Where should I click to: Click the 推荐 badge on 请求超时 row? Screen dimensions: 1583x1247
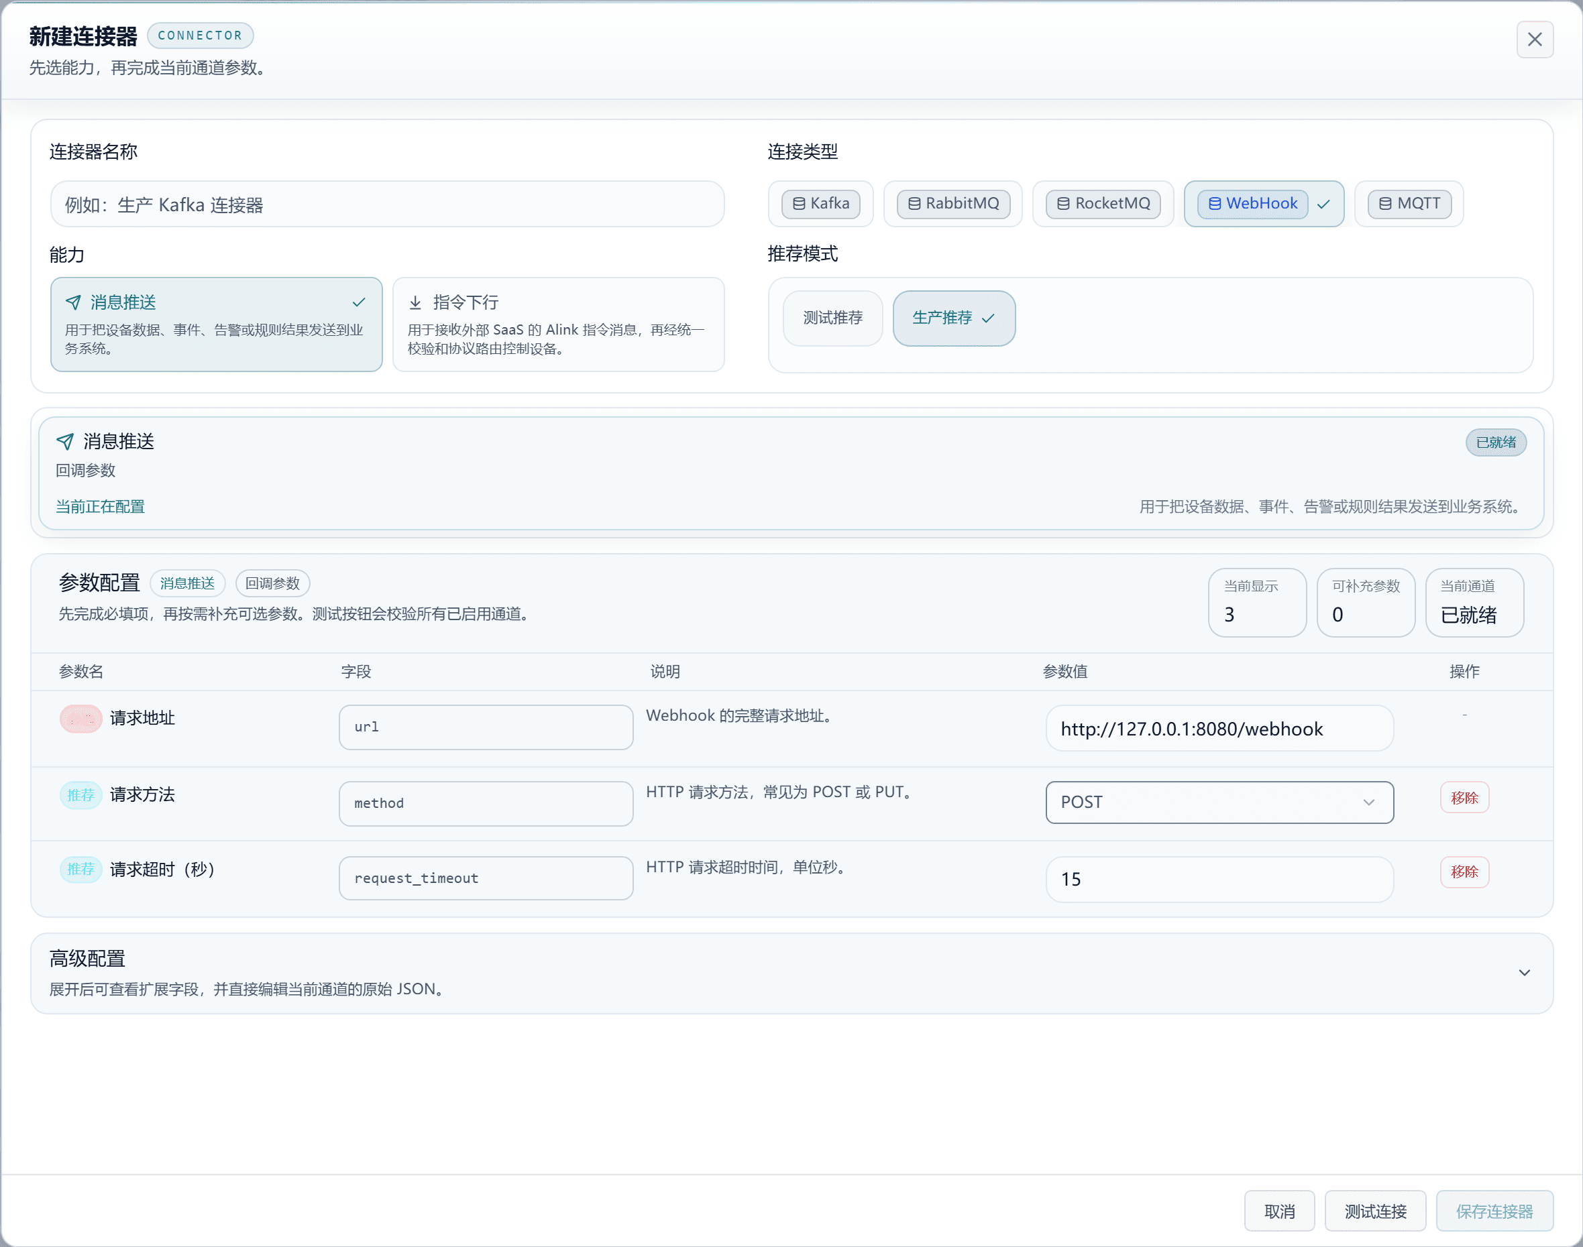(x=80, y=870)
